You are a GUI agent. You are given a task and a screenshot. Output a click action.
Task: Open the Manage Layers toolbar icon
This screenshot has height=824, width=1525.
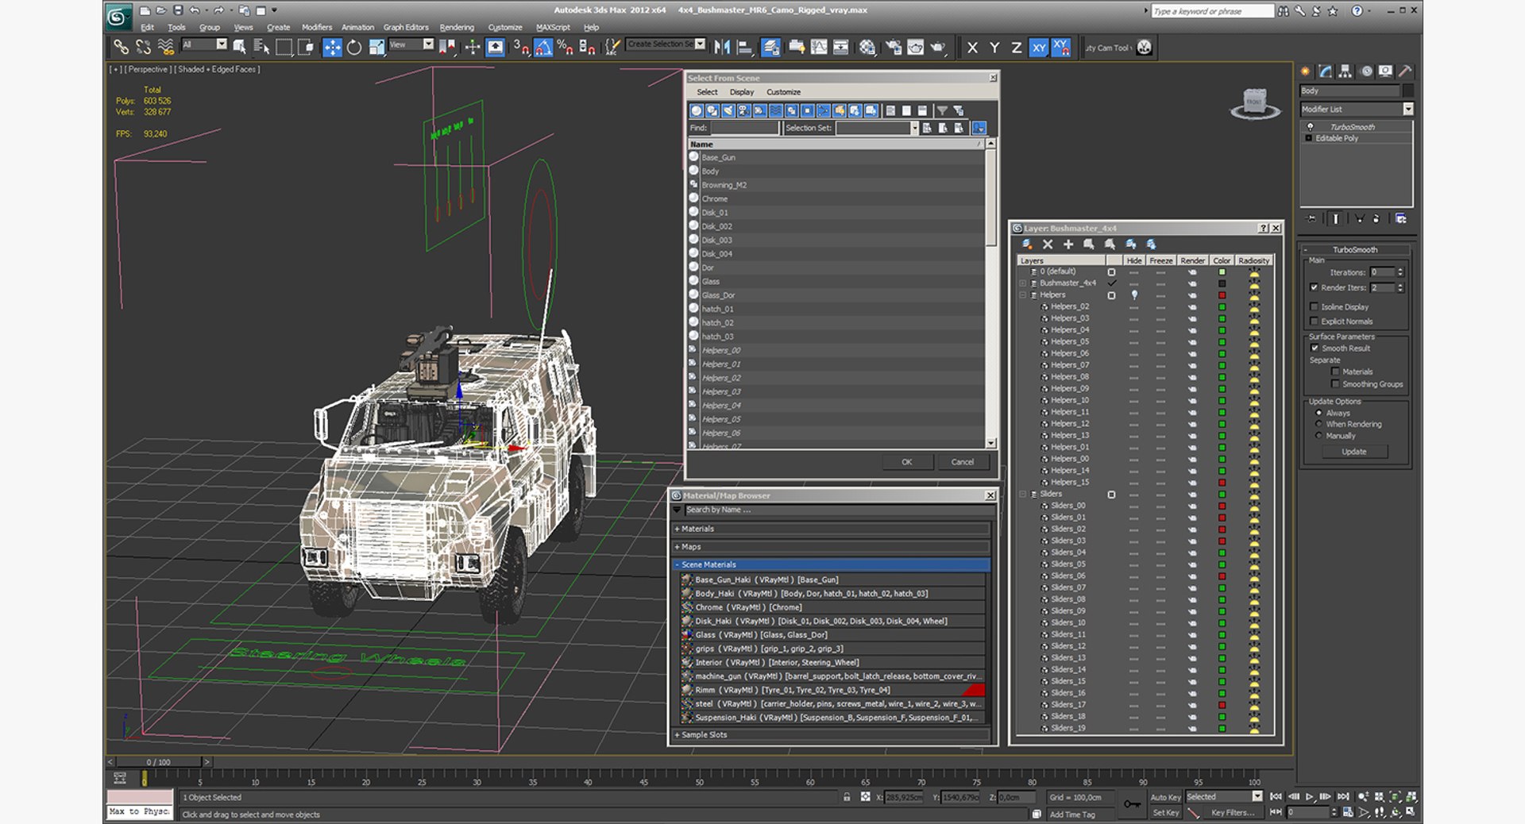tap(770, 48)
